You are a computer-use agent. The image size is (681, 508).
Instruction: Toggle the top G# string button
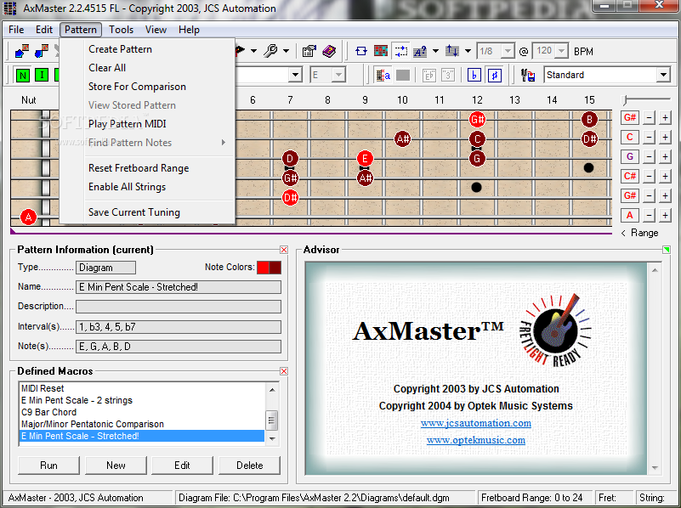[630, 117]
